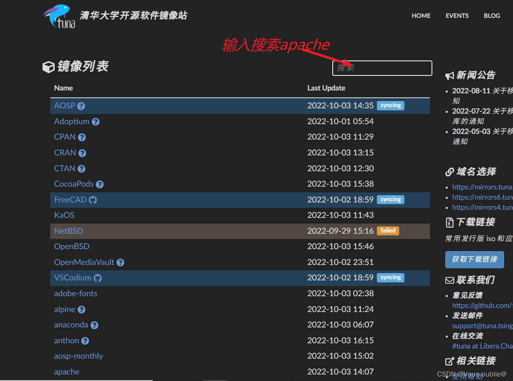Click the failed badge in NetBSD row
This screenshot has width=513, height=381.
coord(388,231)
